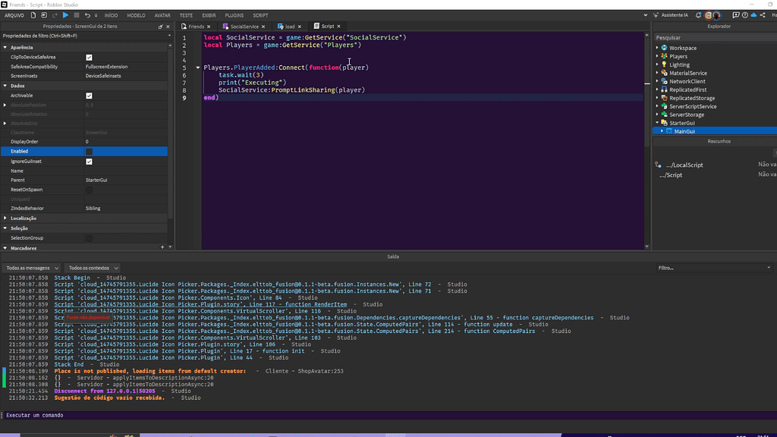Click the New file icon

coord(33,15)
